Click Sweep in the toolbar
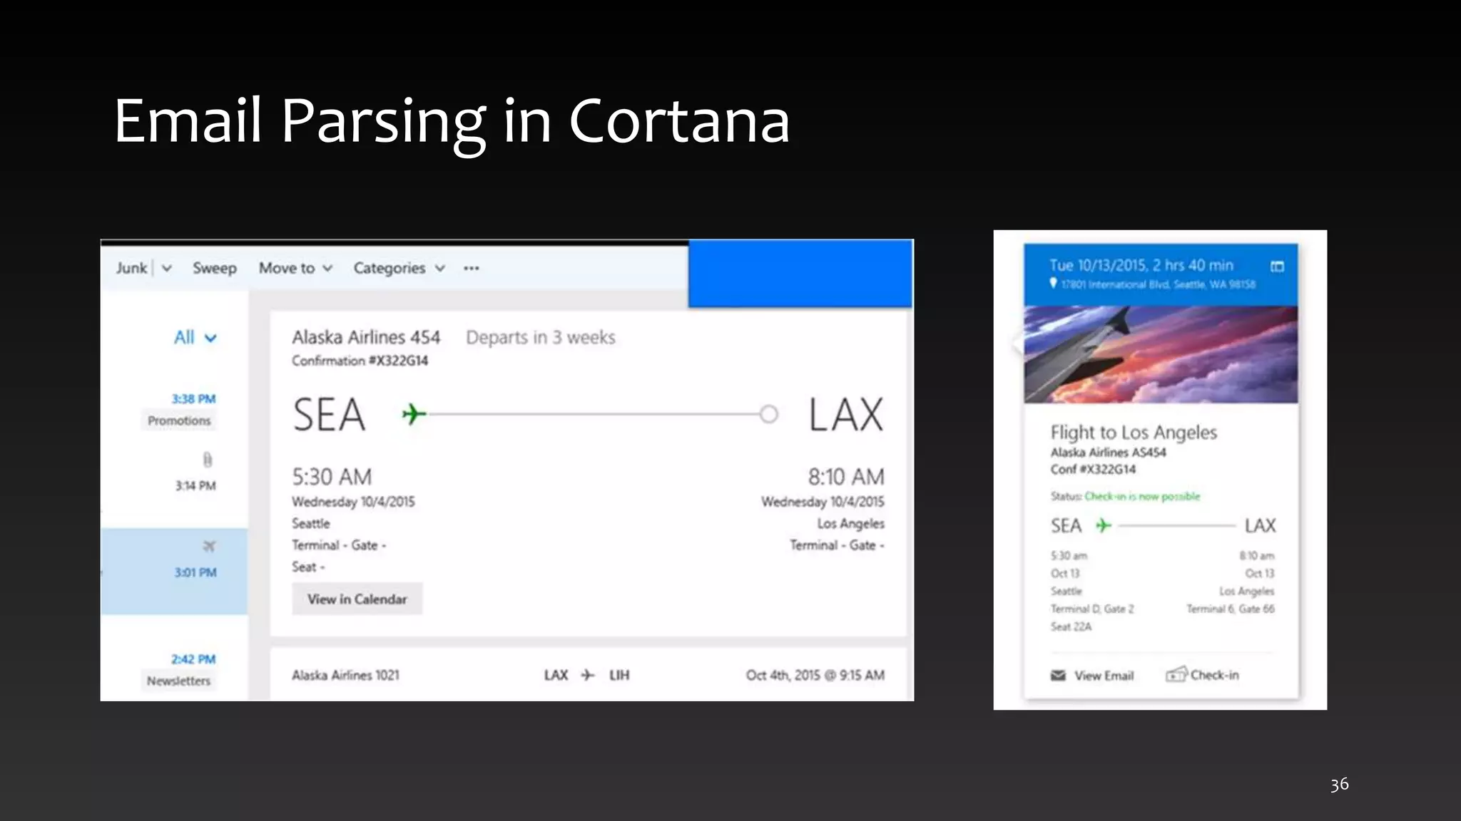 [x=215, y=269]
